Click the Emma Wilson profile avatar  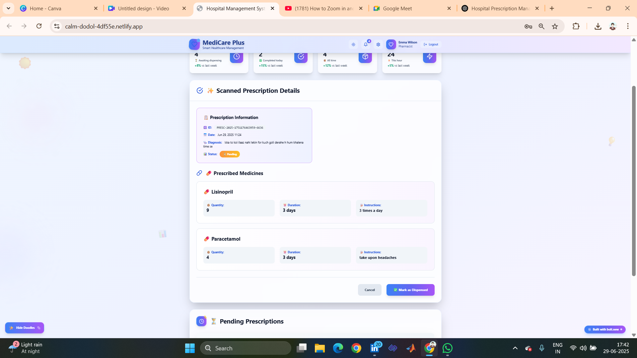click(391, 44)
